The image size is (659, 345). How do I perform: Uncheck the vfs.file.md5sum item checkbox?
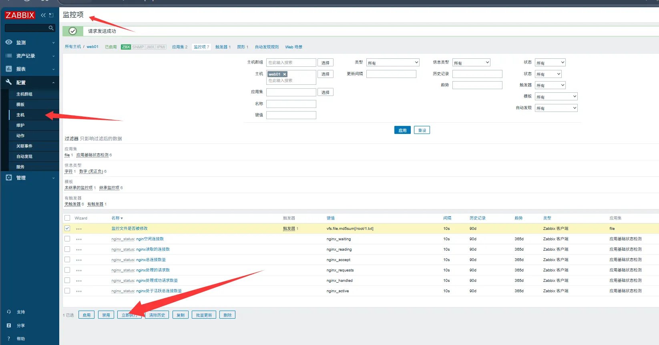tap(67, 228)
